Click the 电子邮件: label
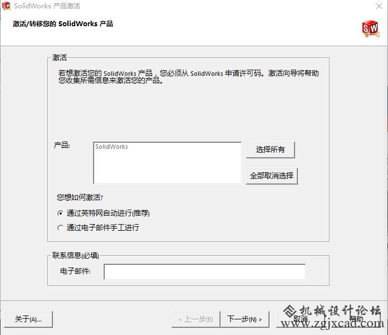This screenshot has width=388, height=335. (x=75, y=271)
